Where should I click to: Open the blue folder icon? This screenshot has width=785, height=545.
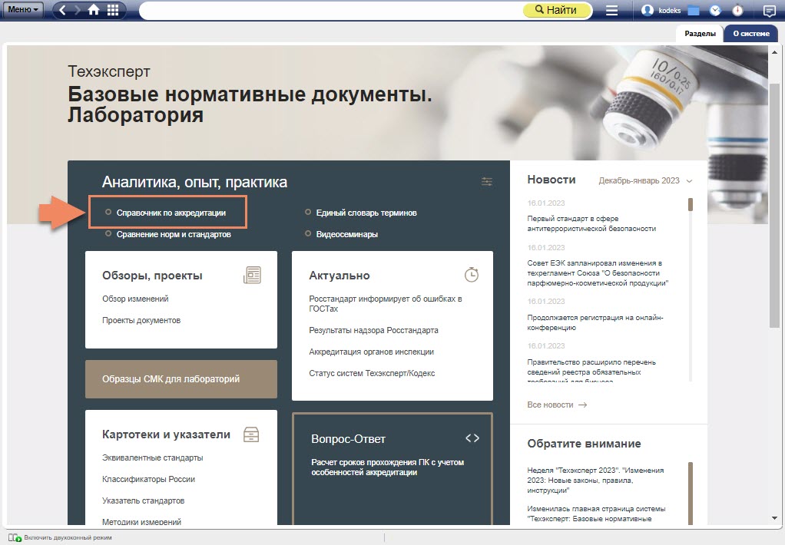694,11
